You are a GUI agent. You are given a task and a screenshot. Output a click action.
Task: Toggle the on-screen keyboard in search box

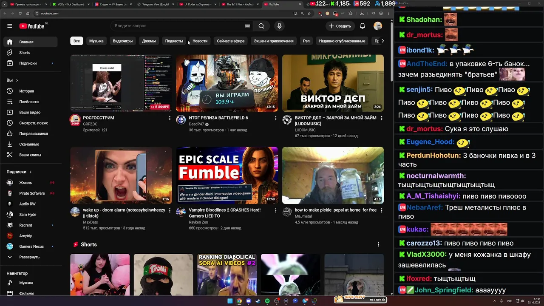click(x=247, y=26)
